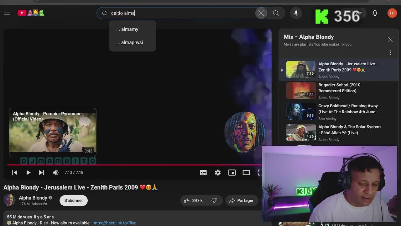Play Sébé Allah Yé (Live)
The width and height of the screenshot is (401, 226).
(x=338, y=132)
